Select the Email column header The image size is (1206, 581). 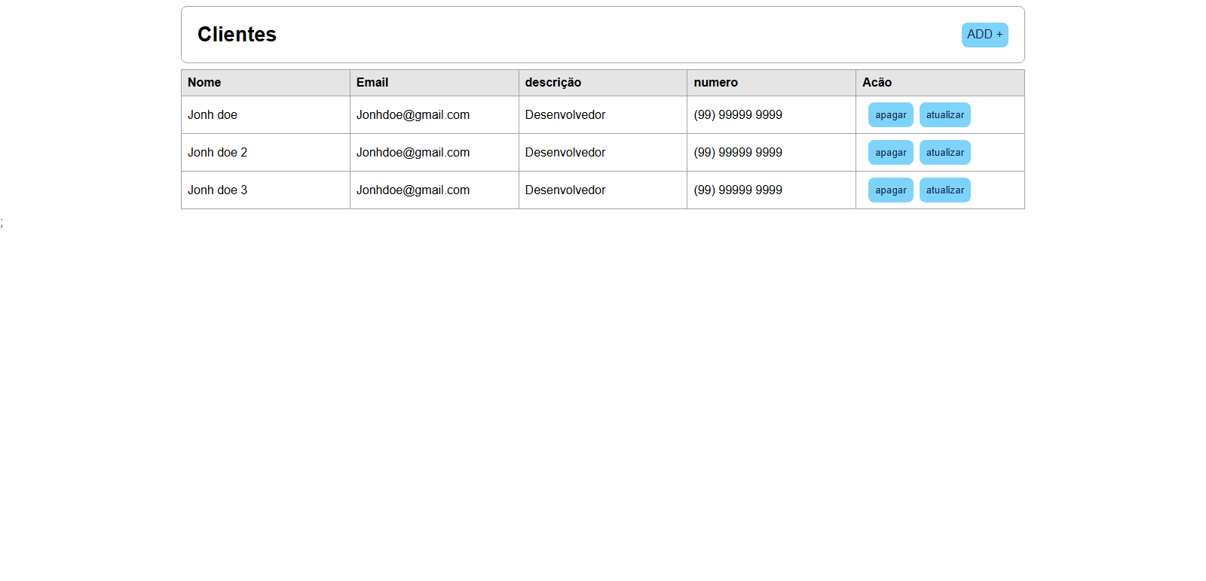coord(372,83)
